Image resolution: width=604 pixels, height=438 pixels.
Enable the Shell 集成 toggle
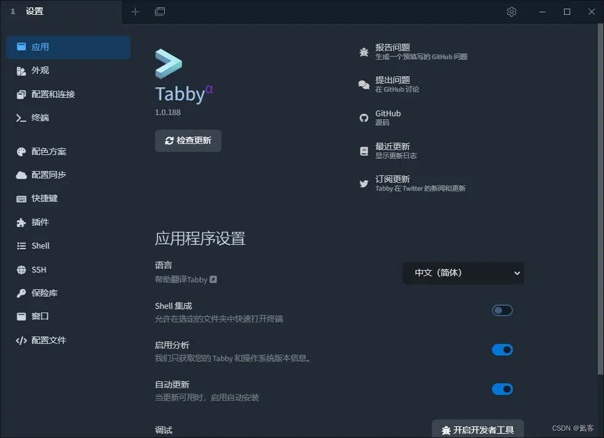(503, 311)
